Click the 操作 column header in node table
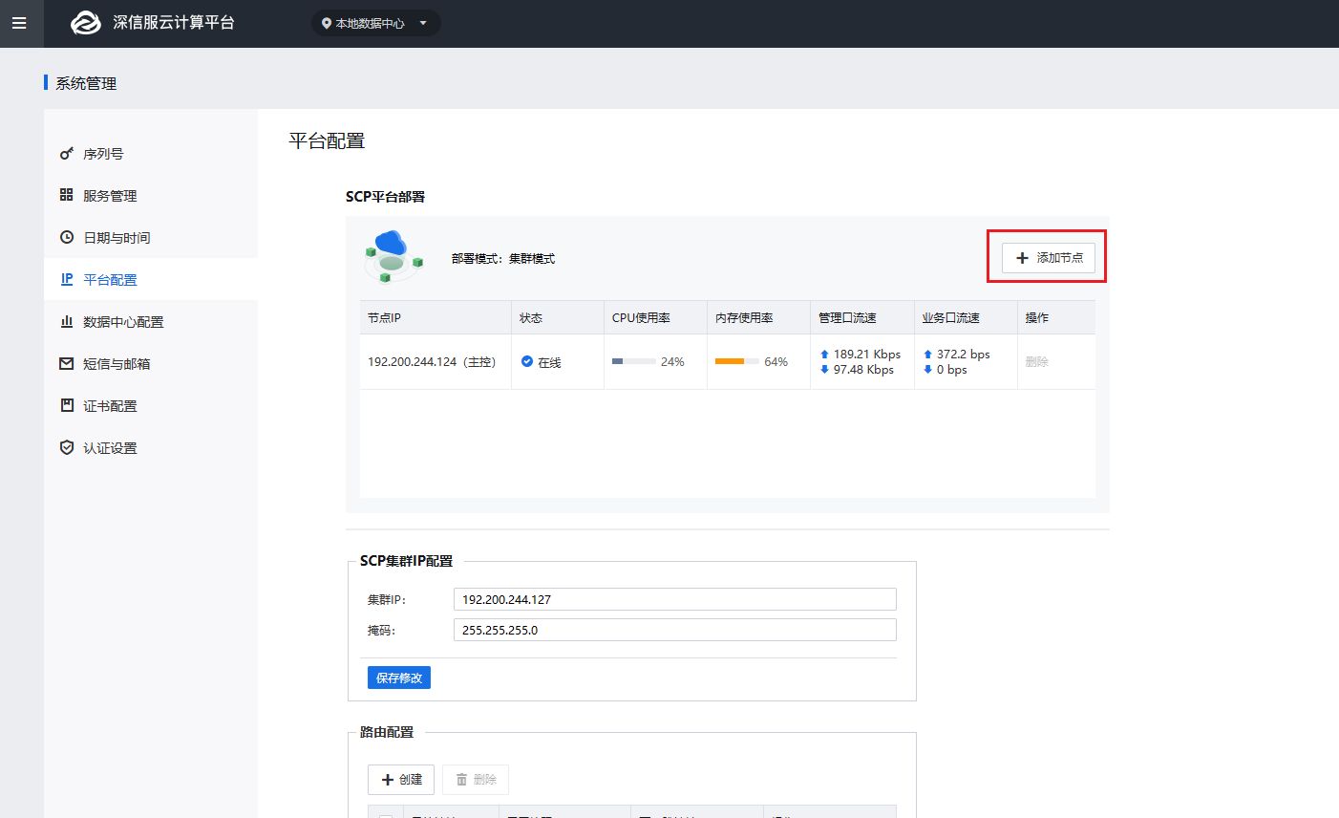Screen dimensions: 1339x818 (1056, 317)
